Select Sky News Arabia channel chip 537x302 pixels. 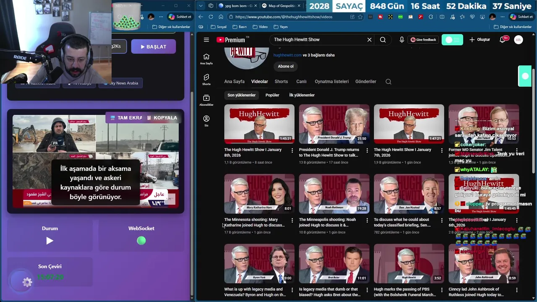[120, 83]
